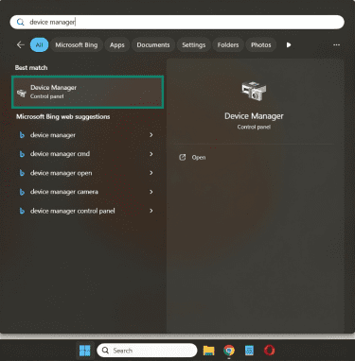Click 'device manager cmd' web suggestion text
The height and width of the screenshot is (361, 355).
point(60,154)
